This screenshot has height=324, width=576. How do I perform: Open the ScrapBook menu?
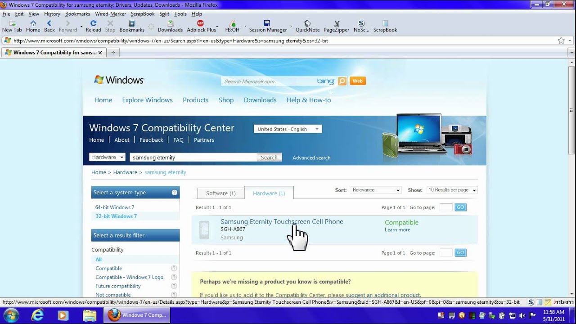click(143, 14)
